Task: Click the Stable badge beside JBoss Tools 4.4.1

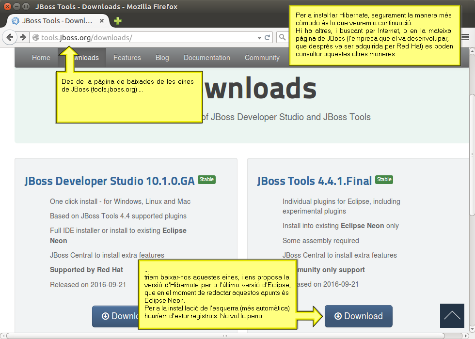Action: point(384,180)
